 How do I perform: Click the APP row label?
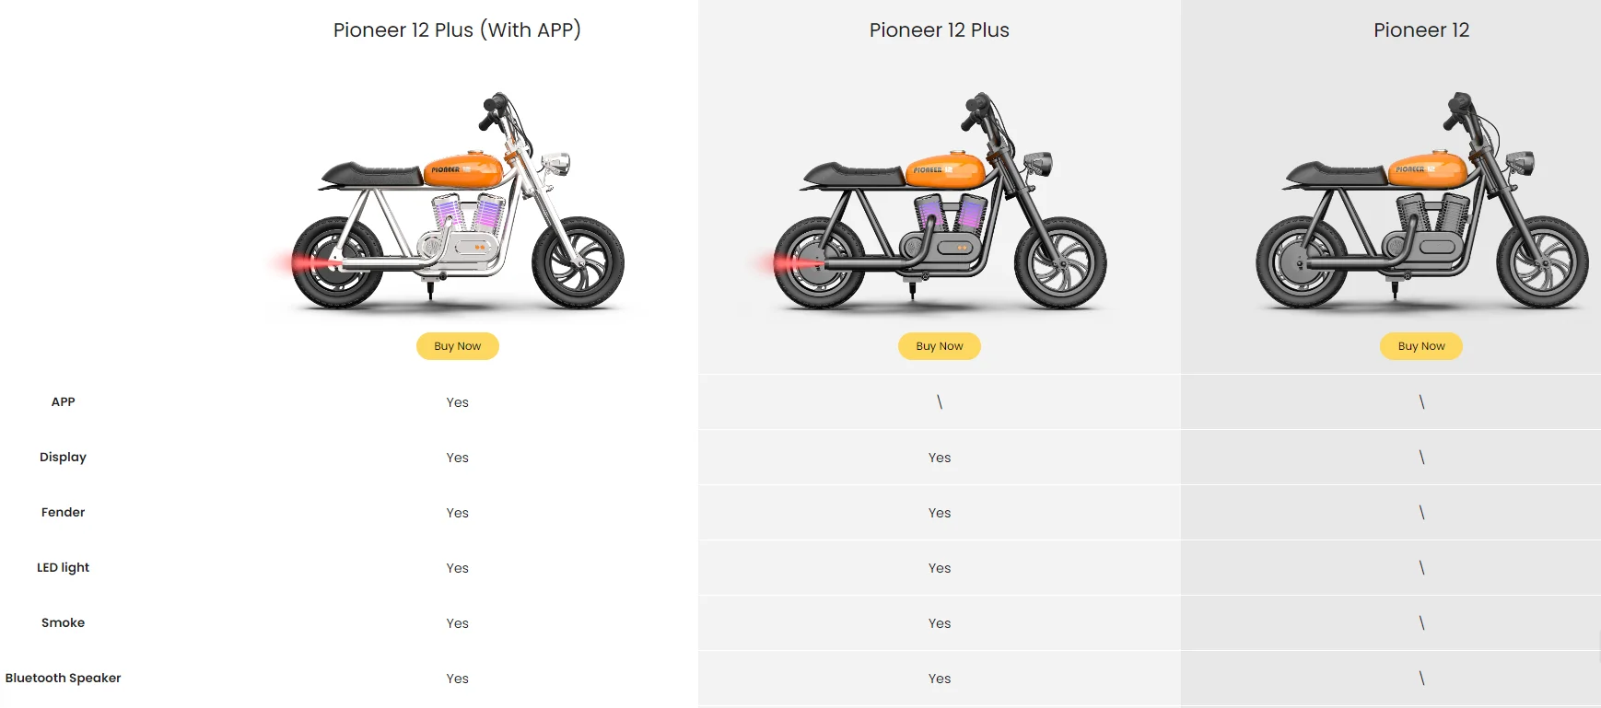[x=63, y=402]
